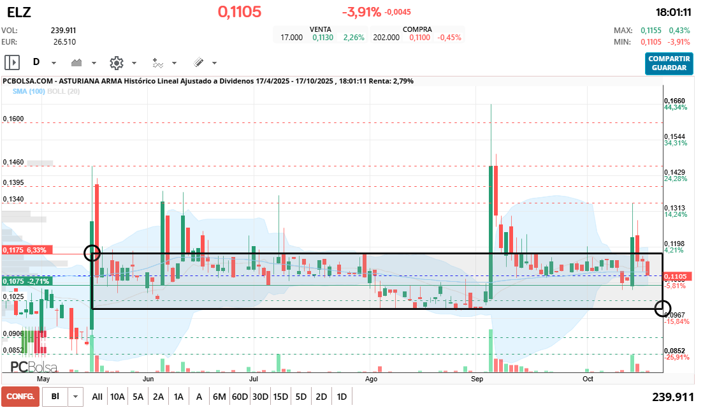
Task: Toggle the BOLL (20) indicator label
Action: pos(64,92)
